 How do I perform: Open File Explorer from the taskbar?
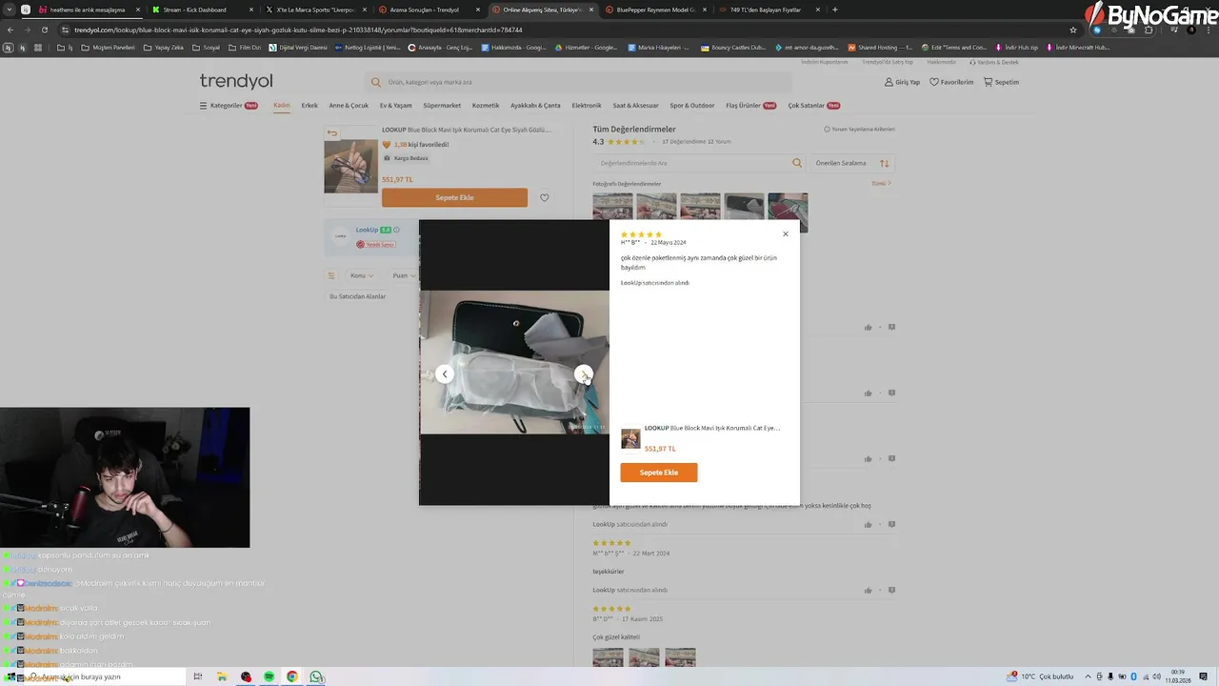click(222, 676)
